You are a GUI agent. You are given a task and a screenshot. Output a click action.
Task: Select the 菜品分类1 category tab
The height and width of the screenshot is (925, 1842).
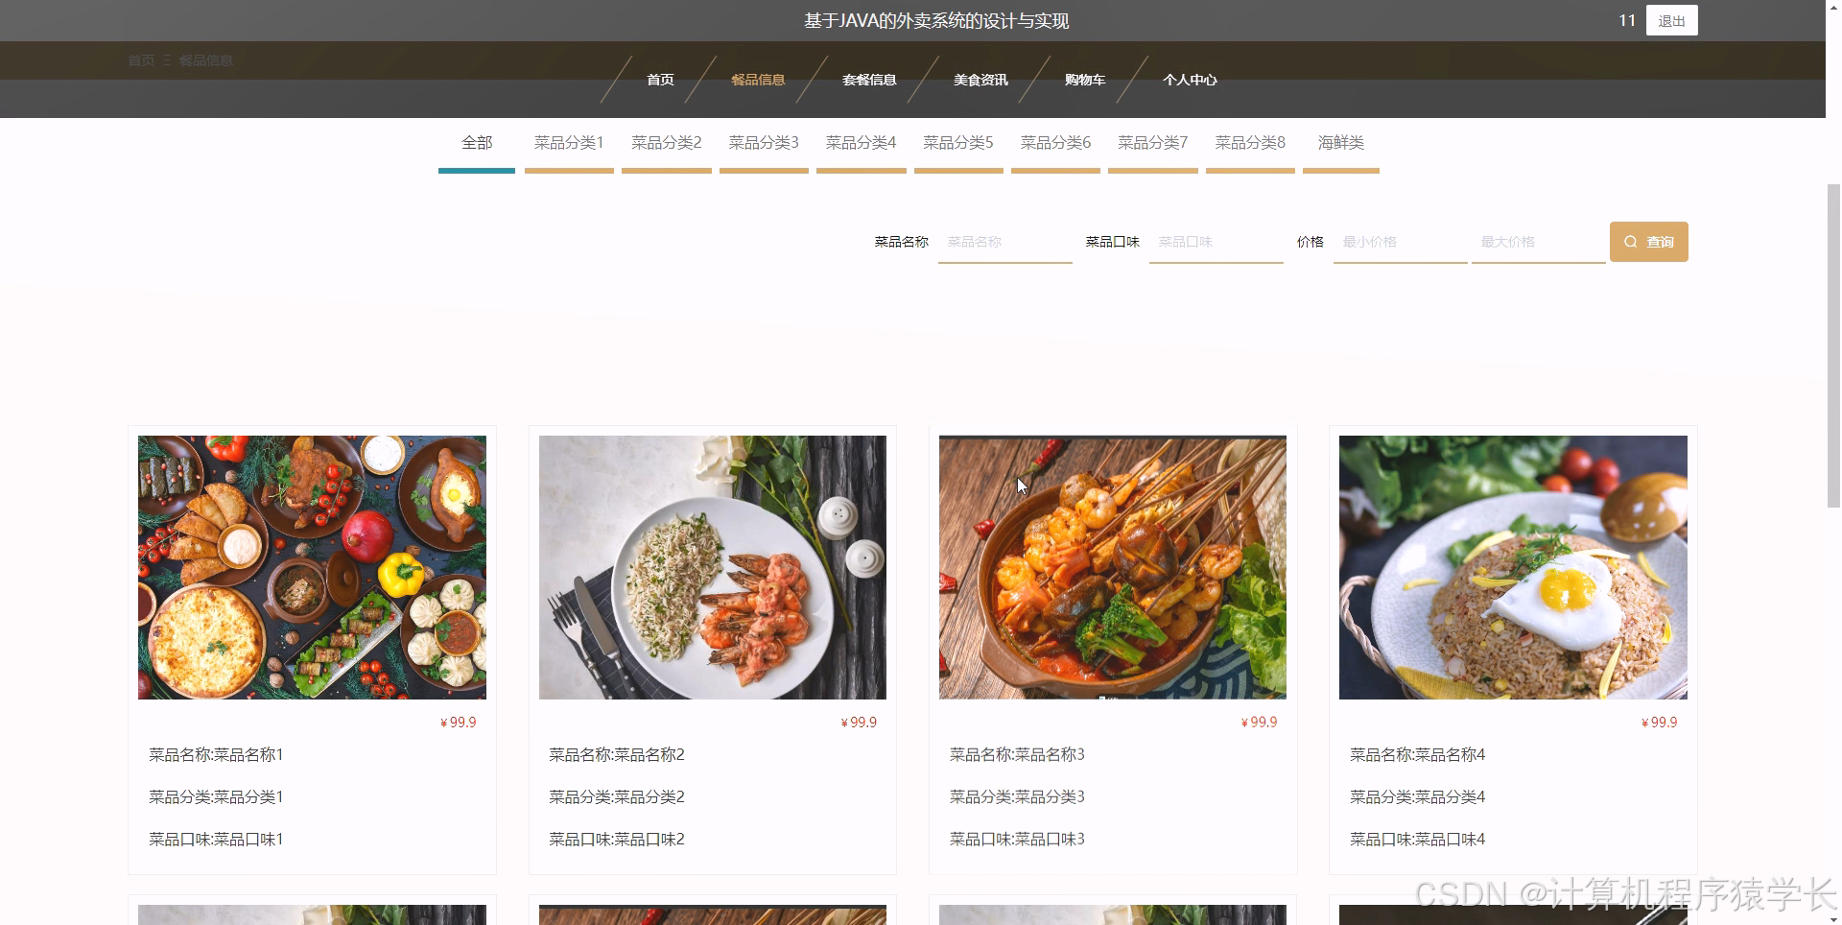coord(569,144)
